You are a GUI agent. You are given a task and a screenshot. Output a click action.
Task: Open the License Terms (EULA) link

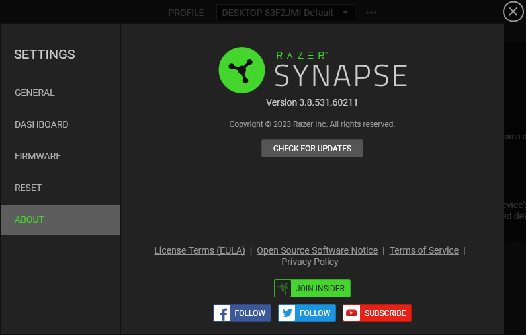pyautogui.click(x=200, y=250)
